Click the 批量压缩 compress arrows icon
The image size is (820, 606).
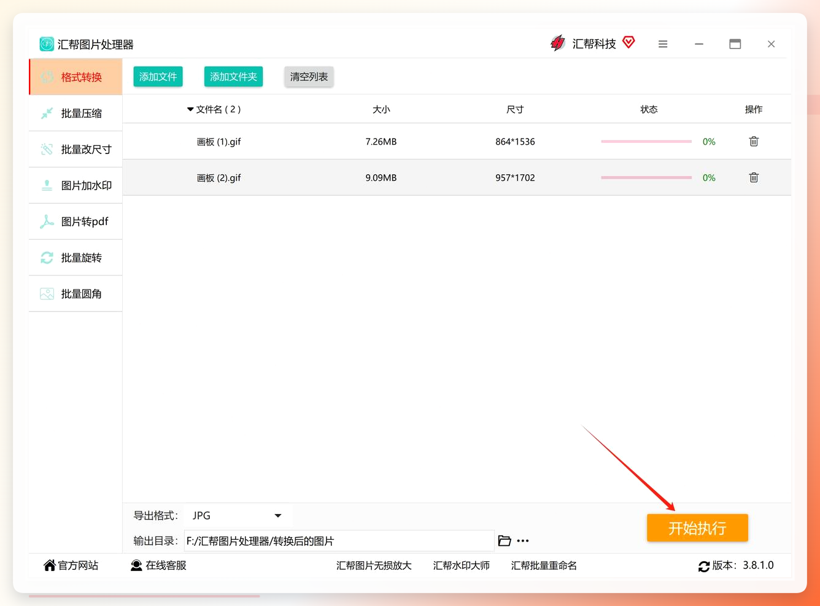tap(47, 113)
